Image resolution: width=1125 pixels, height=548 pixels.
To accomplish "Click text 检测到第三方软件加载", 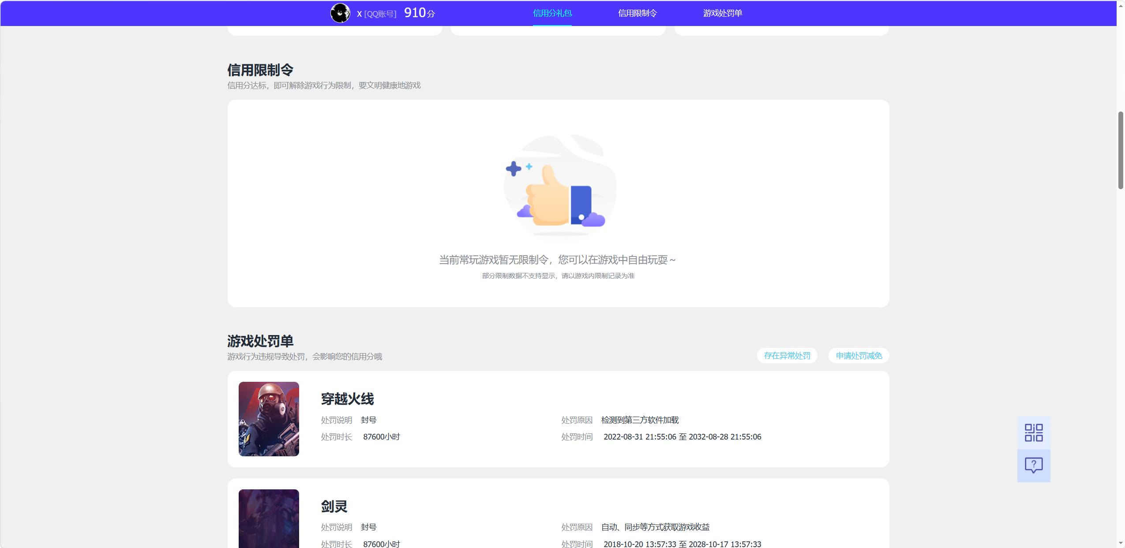I will pyautogui.click(x=640, y=420).
